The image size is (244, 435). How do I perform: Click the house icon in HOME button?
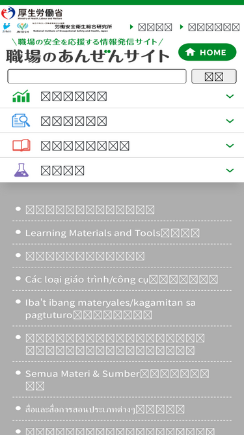click(x=191, y=52)
